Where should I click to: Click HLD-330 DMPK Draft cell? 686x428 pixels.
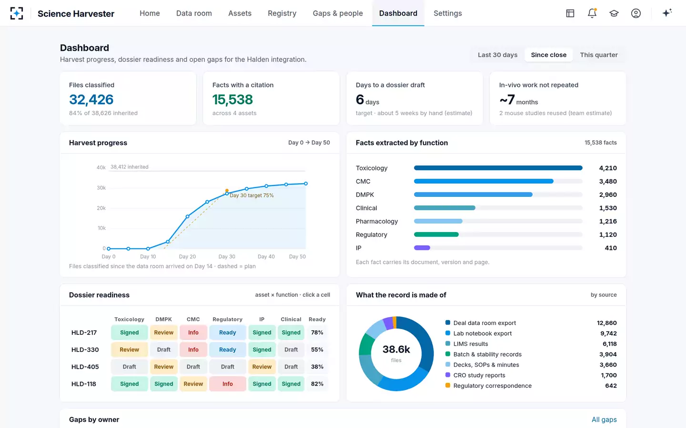pyautogui.click(x=164, y=350)
